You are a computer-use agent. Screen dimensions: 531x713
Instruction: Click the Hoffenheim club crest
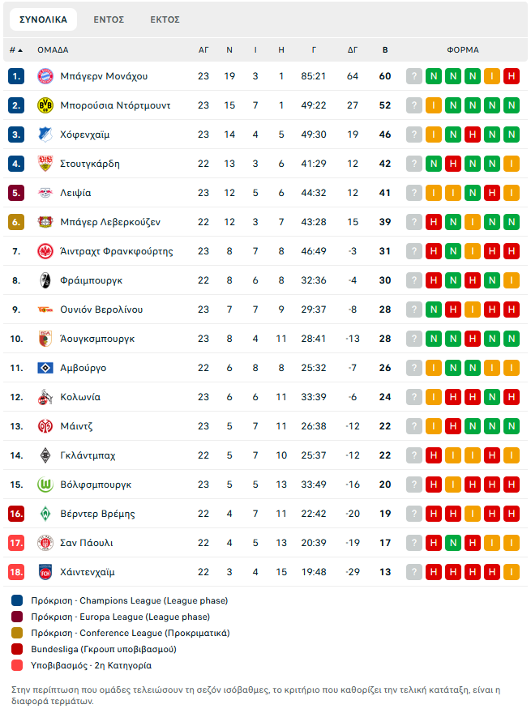tap(45, 134)
